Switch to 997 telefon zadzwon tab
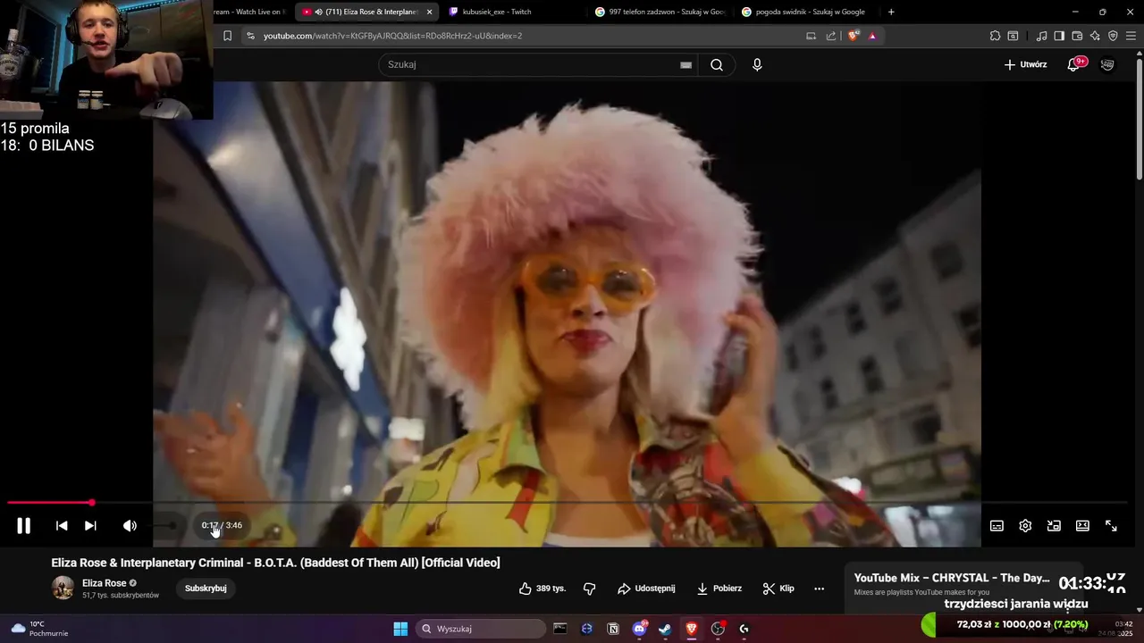This screenshot has height=643, width=1144. 660,12
